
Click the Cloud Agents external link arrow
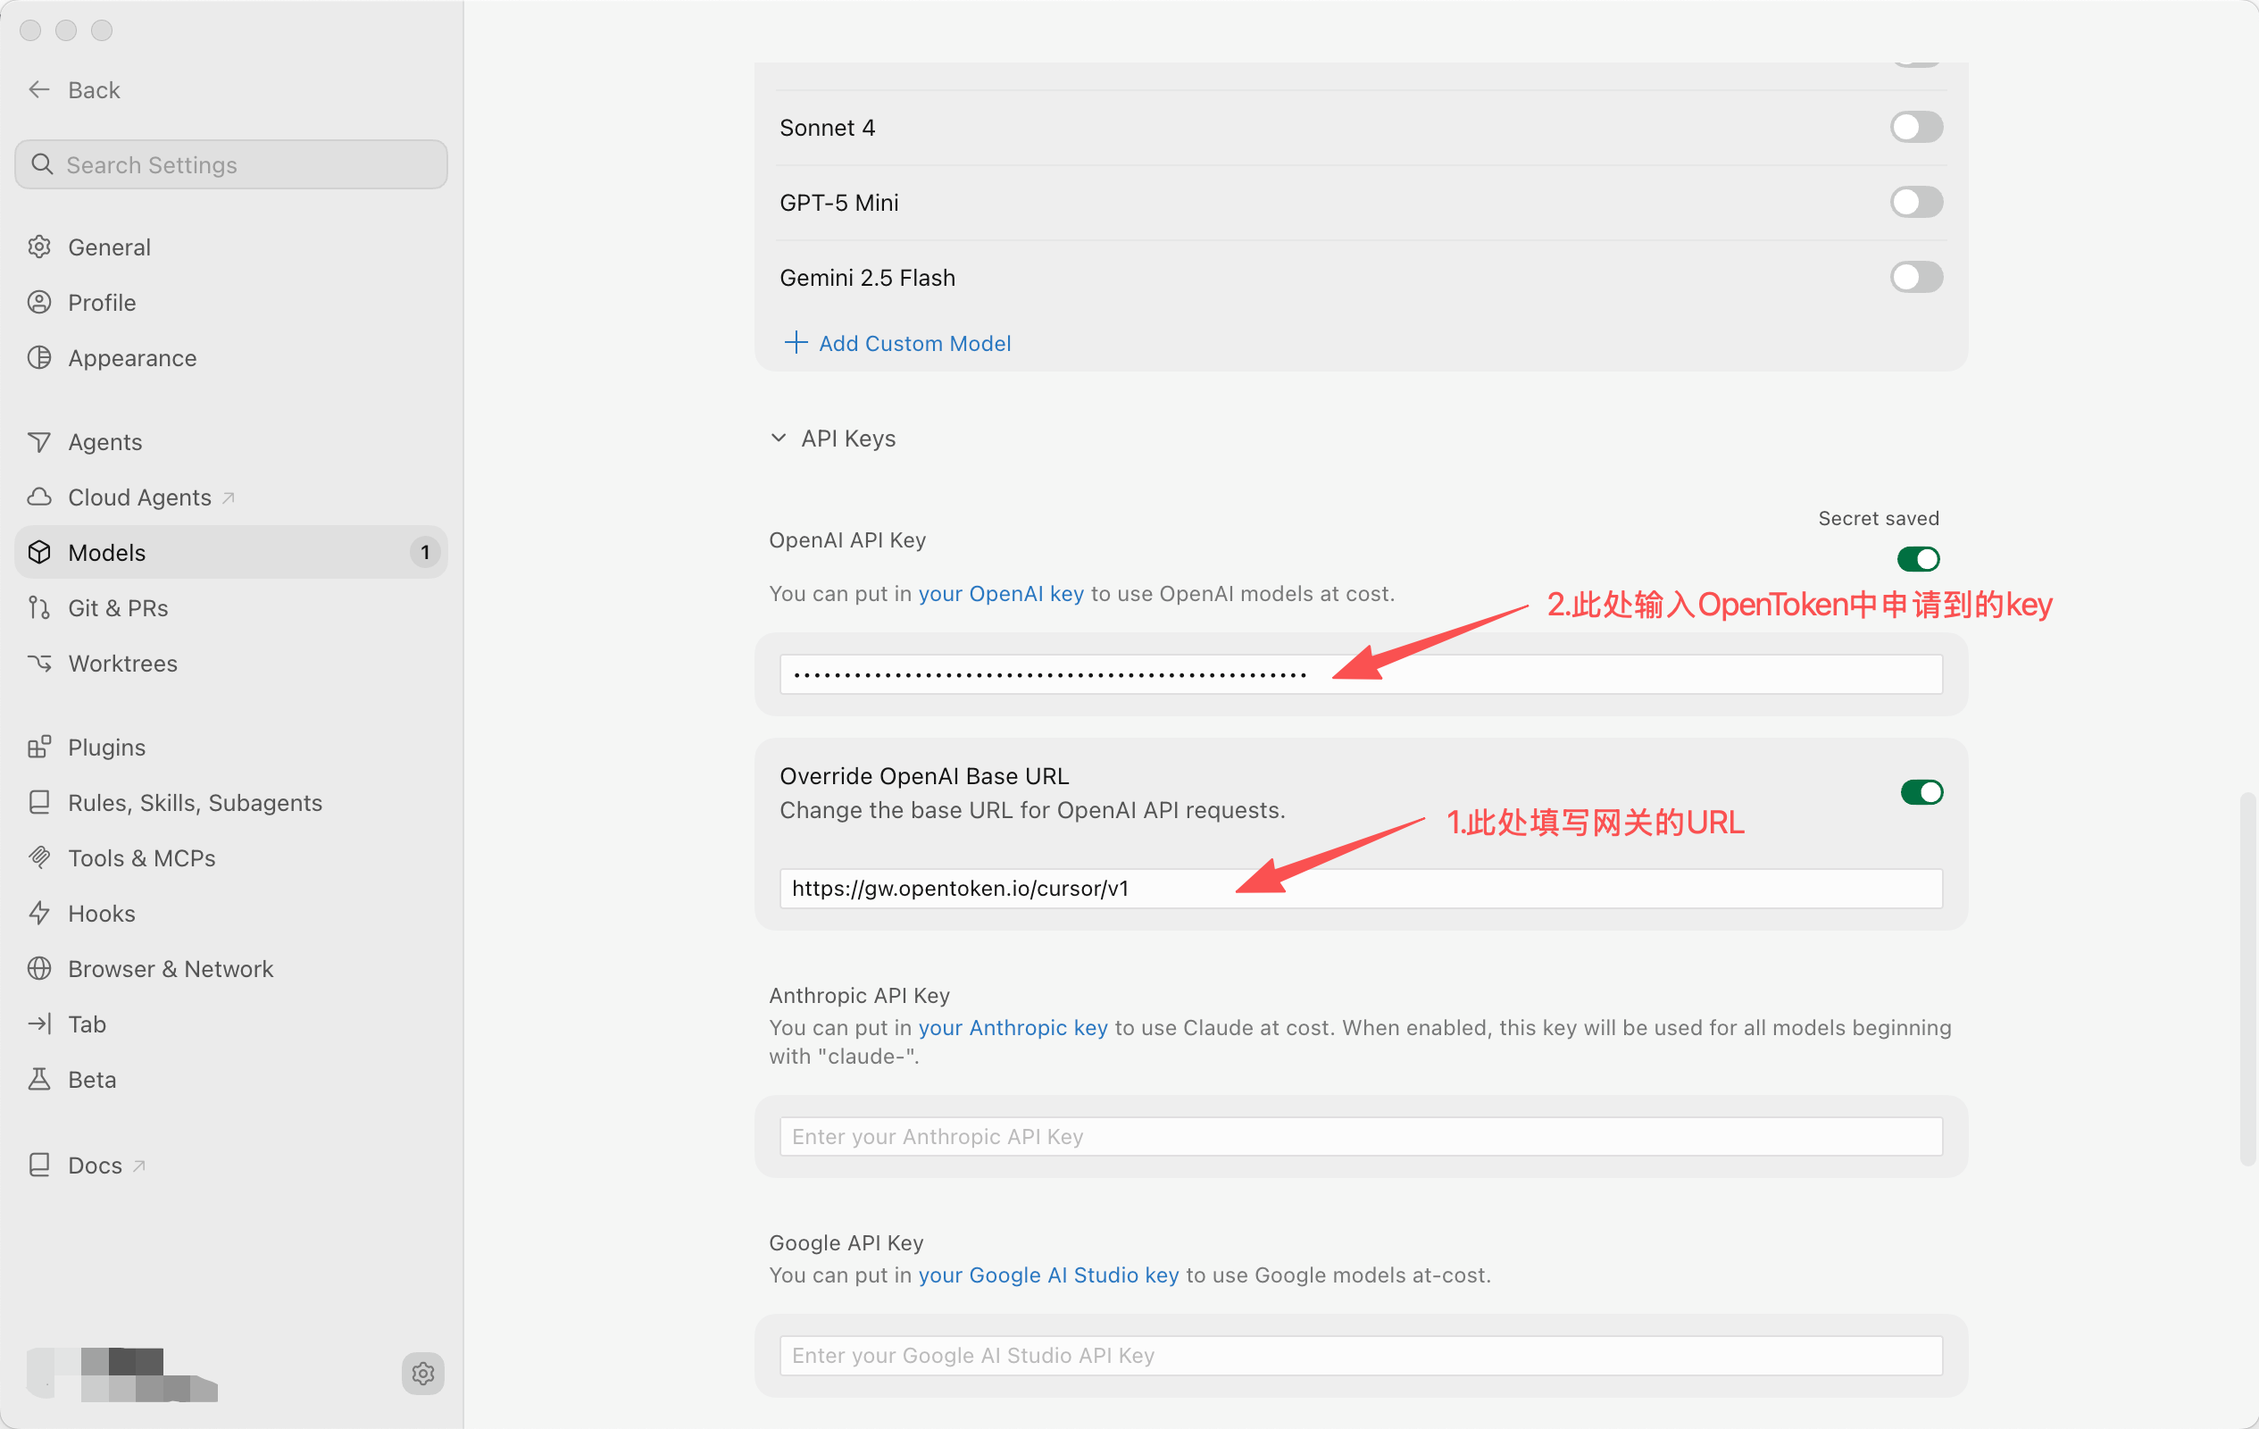coord(228,497)
